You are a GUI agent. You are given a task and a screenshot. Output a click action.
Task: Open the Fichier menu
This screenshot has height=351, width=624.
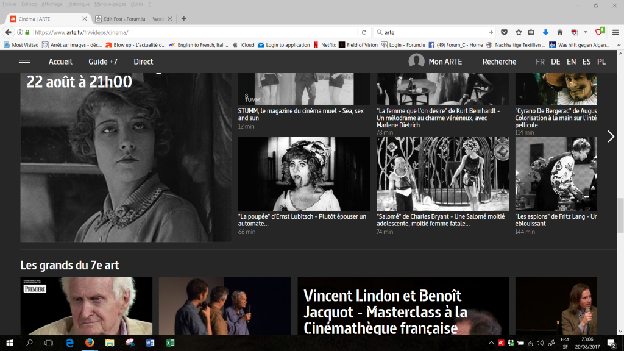(10, 4)
